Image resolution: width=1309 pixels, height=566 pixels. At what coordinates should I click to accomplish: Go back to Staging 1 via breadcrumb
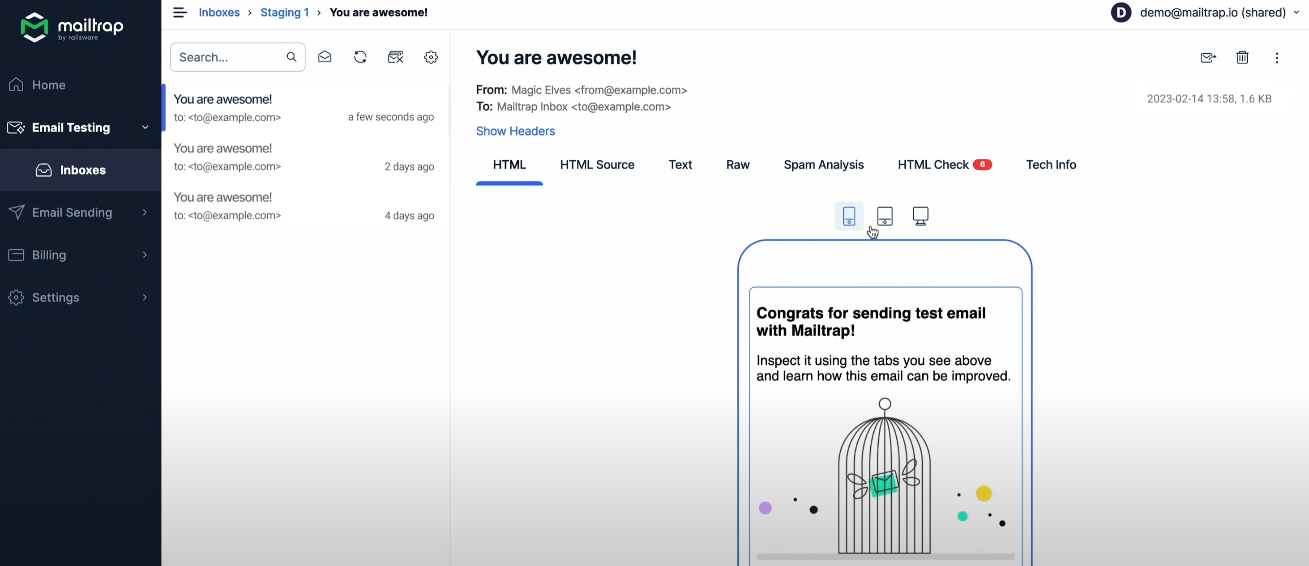[284, 12]
